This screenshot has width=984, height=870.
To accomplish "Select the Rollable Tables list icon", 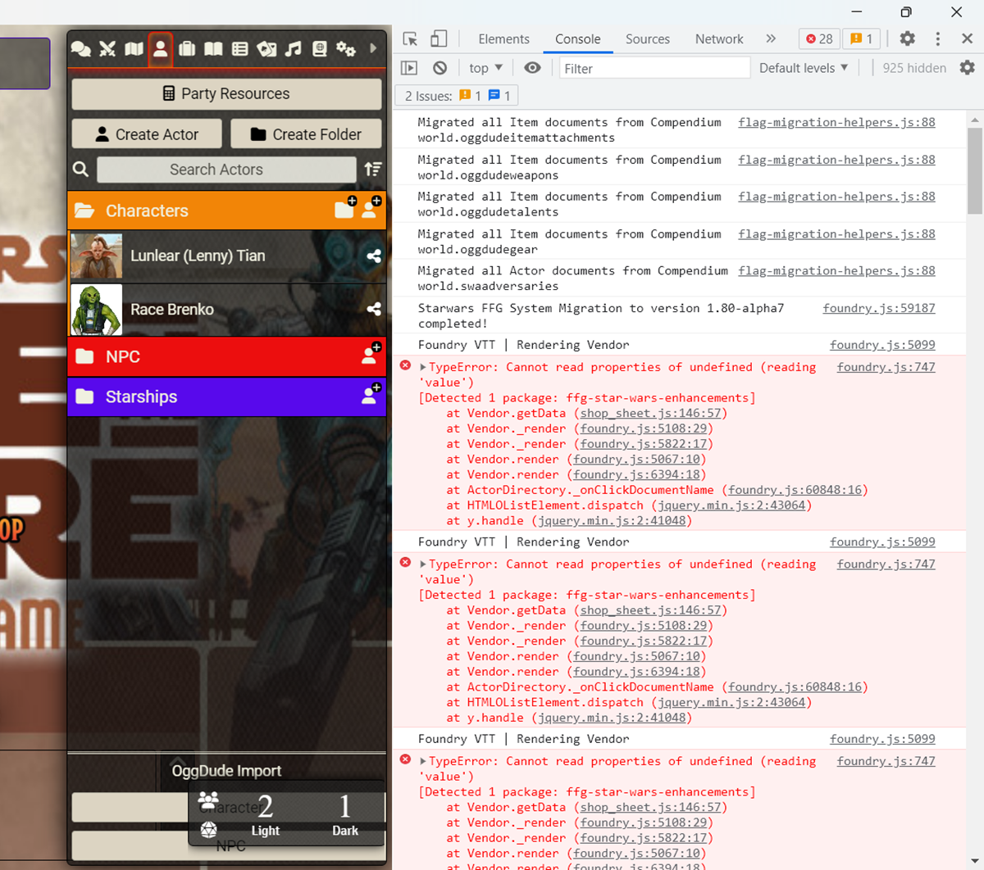I will pyautogui.click(x=239, y=49).
